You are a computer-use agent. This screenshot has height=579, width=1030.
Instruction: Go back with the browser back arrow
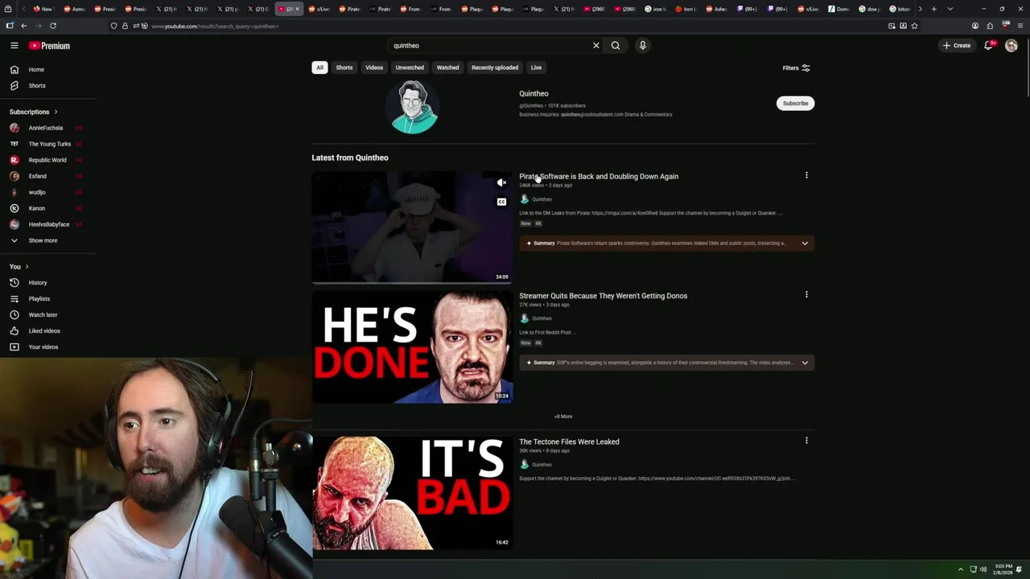click(x=23, y=26)
